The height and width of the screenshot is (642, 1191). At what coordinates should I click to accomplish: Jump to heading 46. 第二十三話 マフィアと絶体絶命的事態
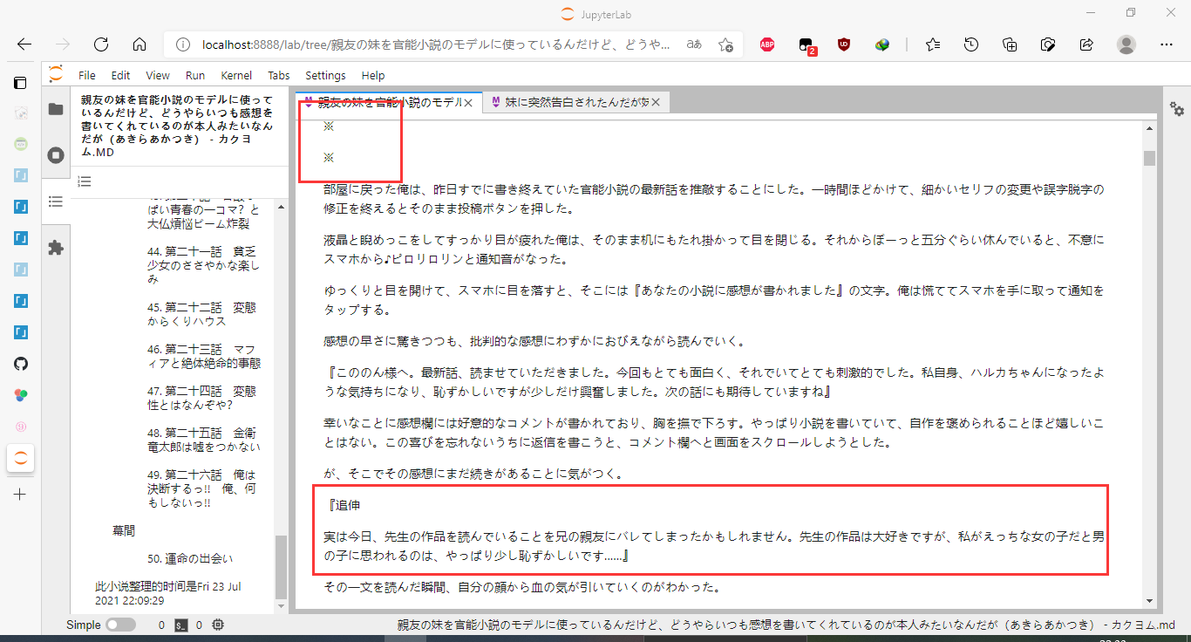204,356
